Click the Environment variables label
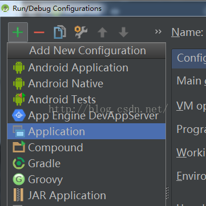The width and height of the screenshot is (206, 206). coord(191,176)
